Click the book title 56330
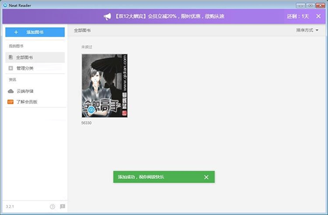Image resolution: width=328 pixels, height=215 pixels. [x=86, y=123]
